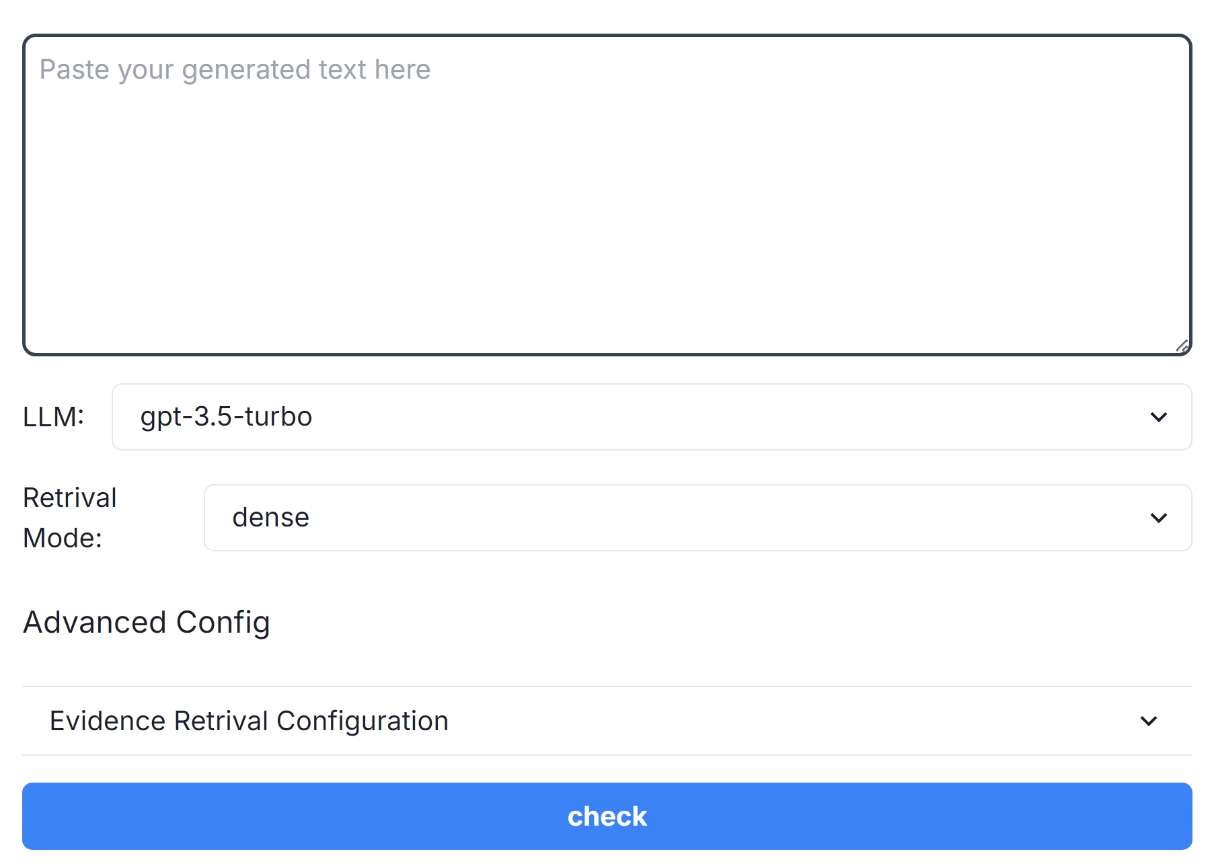Open the LLM model dropdown
The width and height of the screenshot is (1214, 866).
tap(651, 417)
